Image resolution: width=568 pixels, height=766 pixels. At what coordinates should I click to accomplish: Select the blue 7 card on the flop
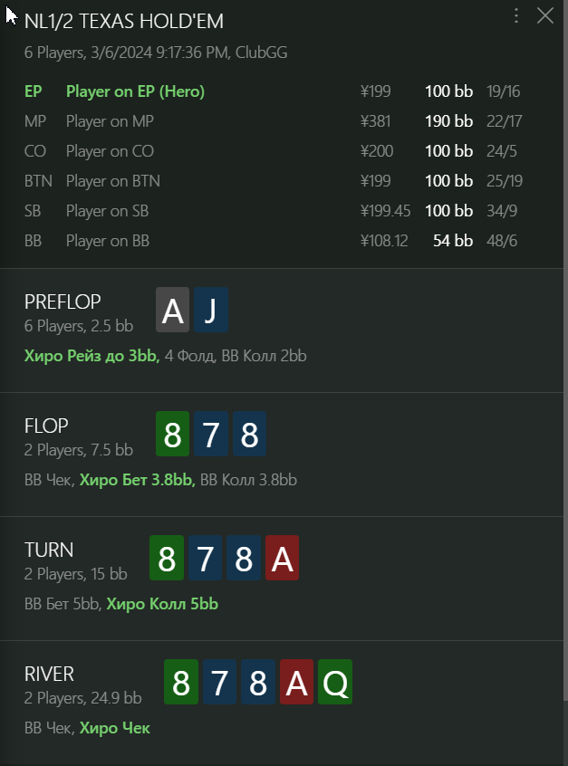point(211,434)
